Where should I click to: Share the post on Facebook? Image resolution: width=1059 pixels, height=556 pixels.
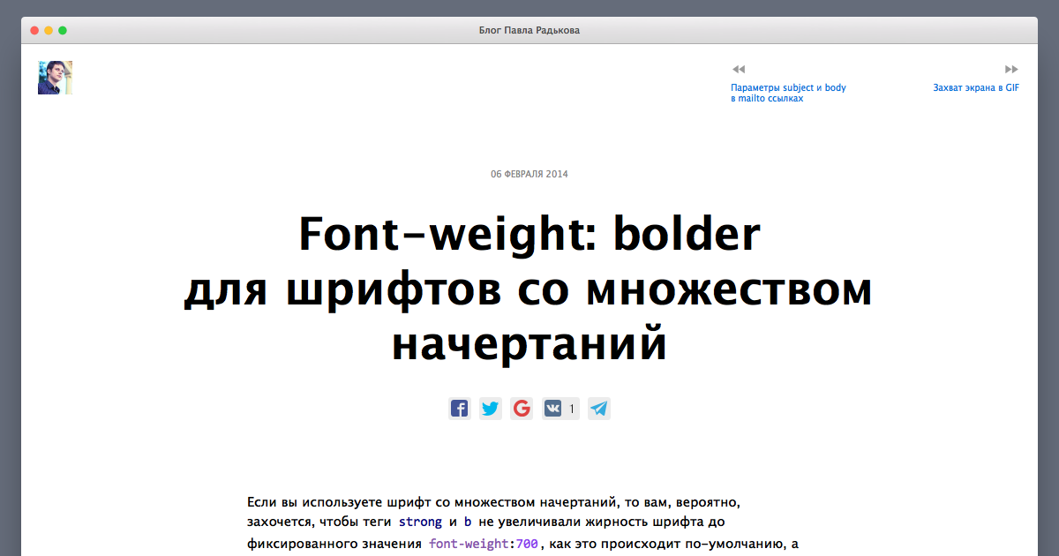[460, 408]
